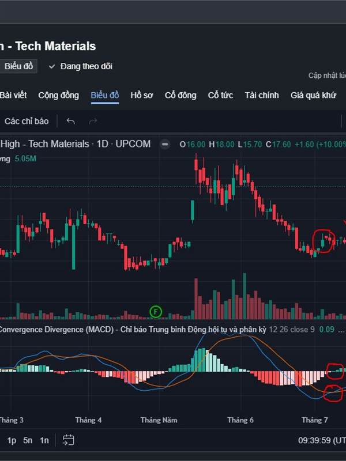Open the Giá quá khứ tab
The width and height of the screenshot is (346, 461).
pos(313,95)
